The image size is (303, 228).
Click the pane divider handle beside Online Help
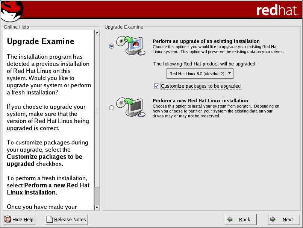(97, 111)
